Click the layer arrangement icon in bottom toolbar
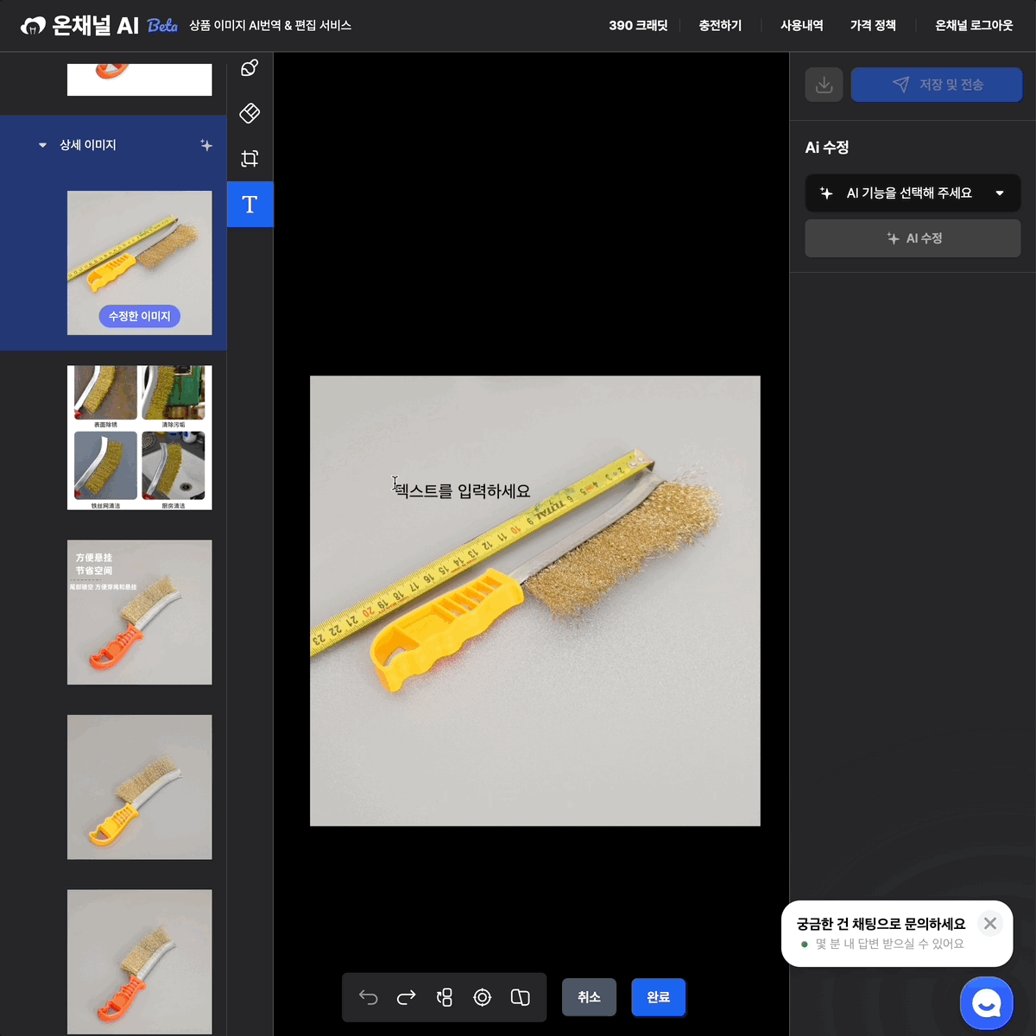 click(445, 998)
